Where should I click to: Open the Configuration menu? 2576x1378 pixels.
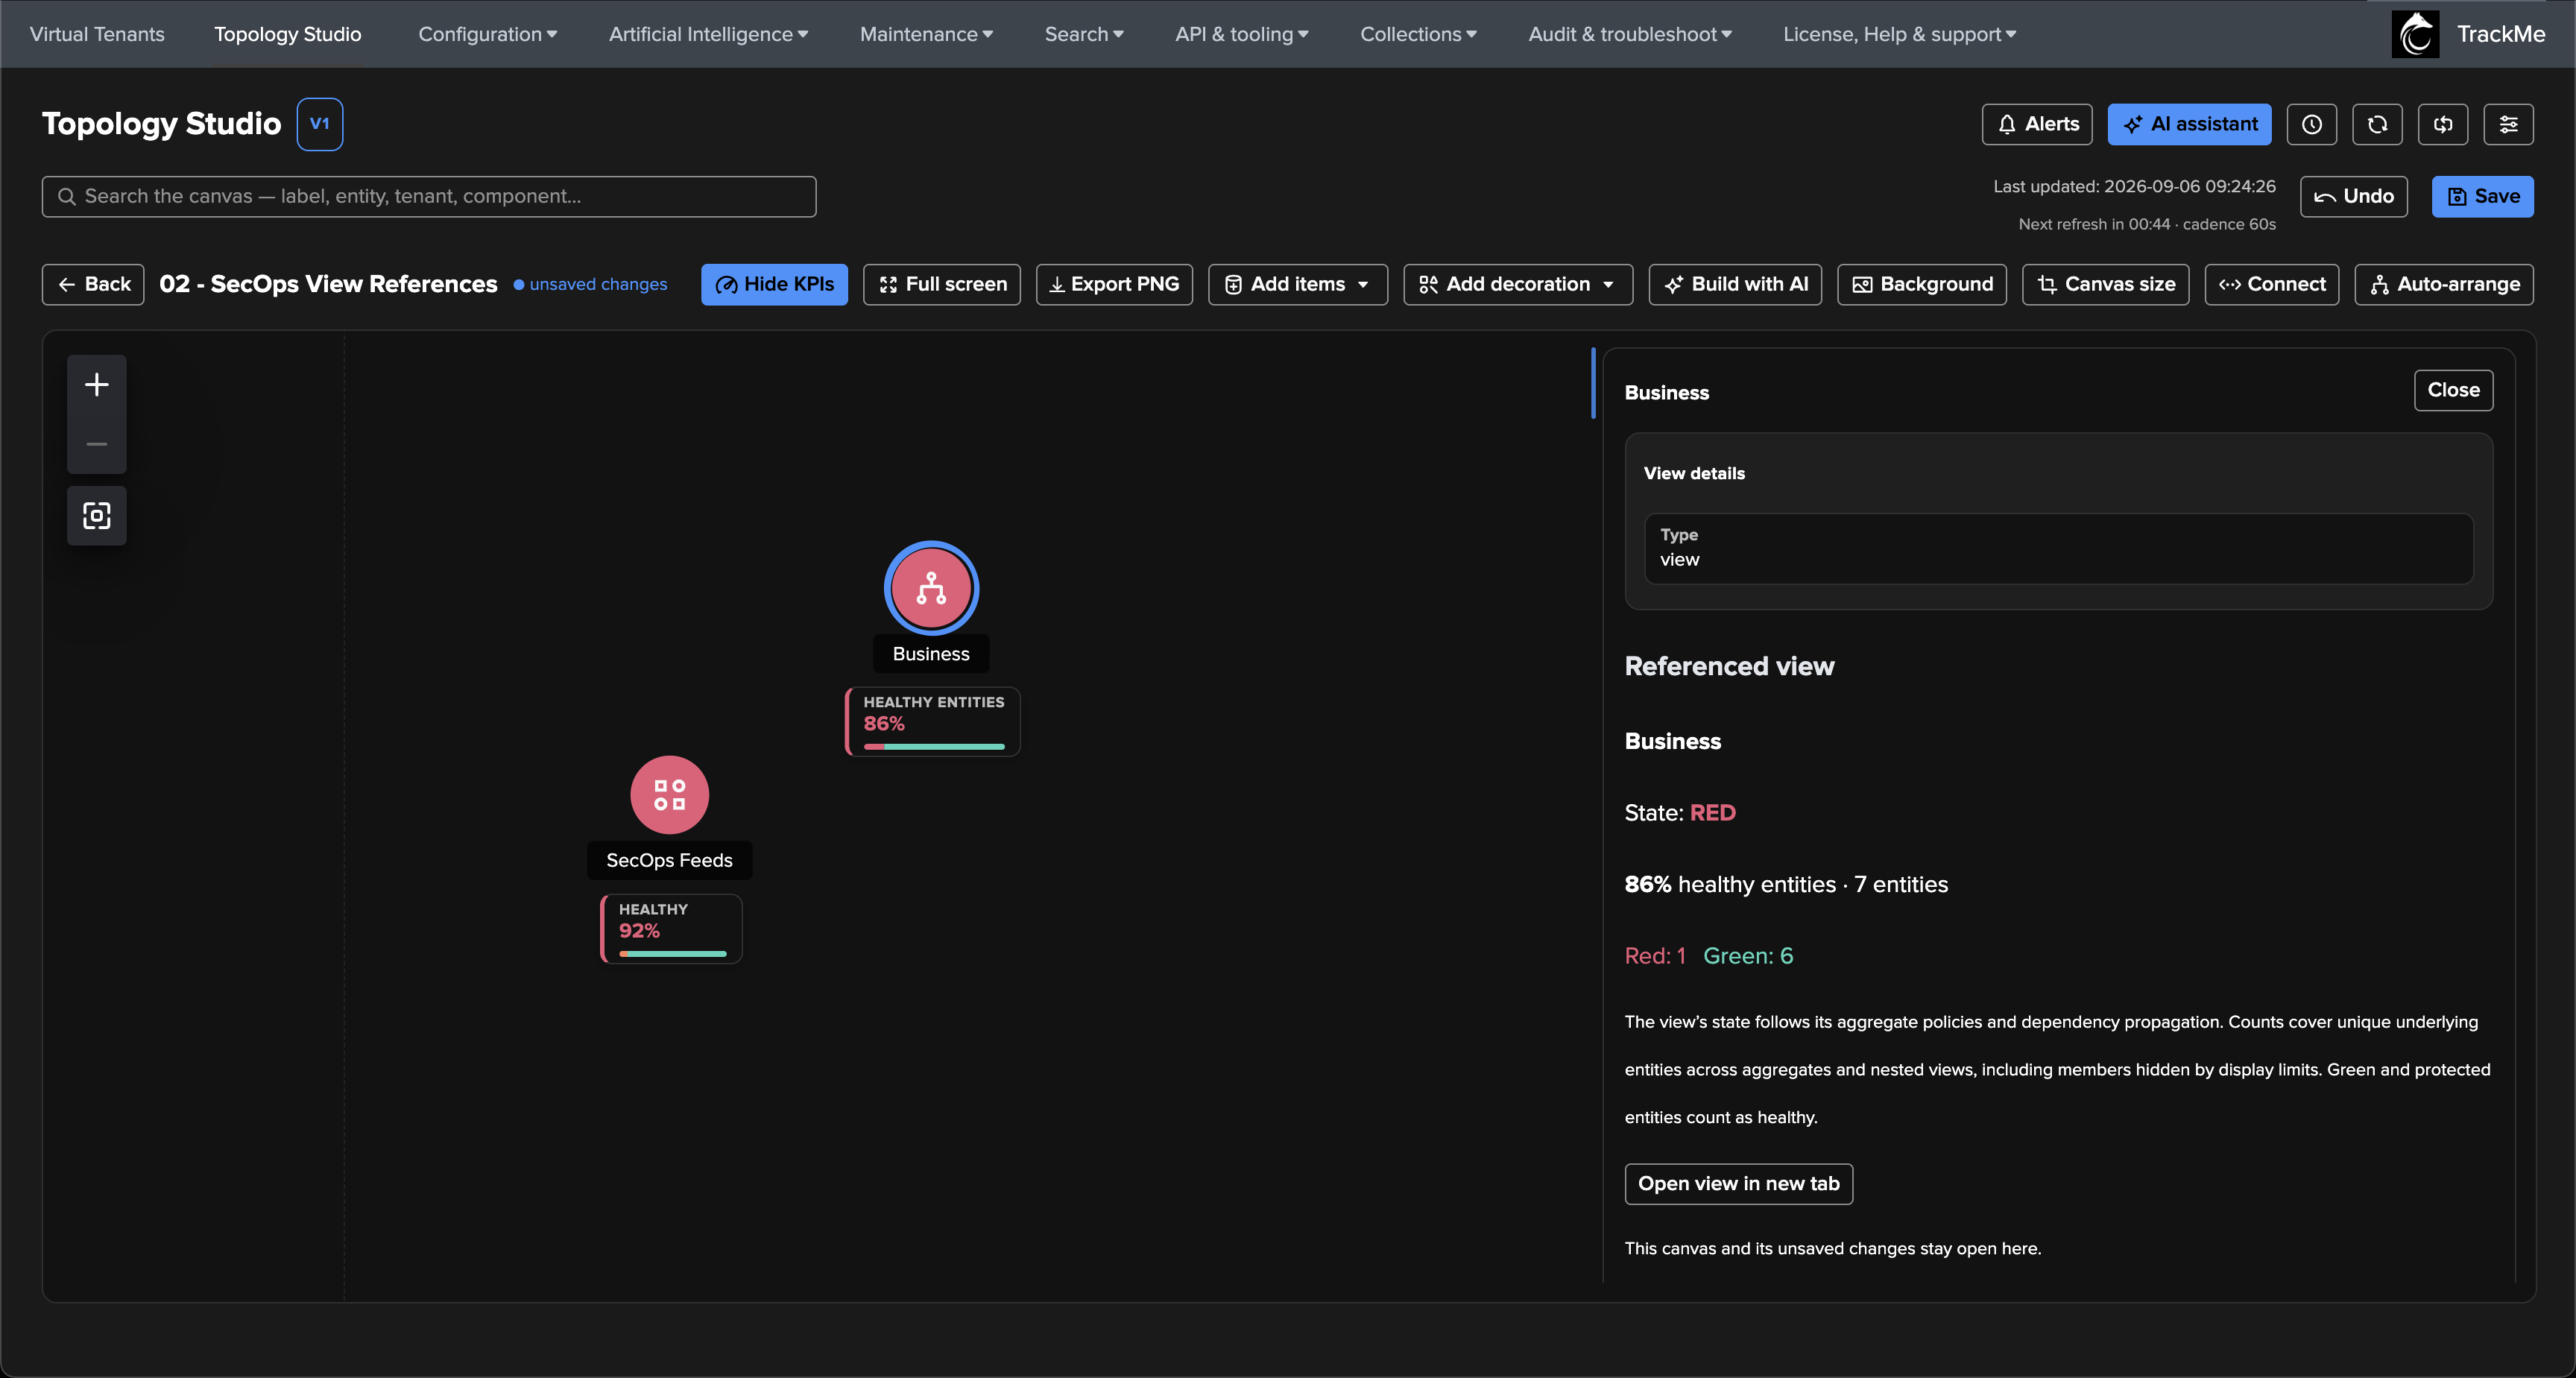click(487, 34)
